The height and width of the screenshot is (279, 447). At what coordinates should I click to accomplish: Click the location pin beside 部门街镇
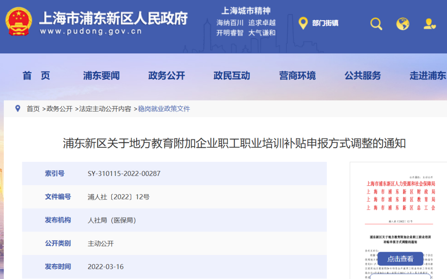coord(303,23)
